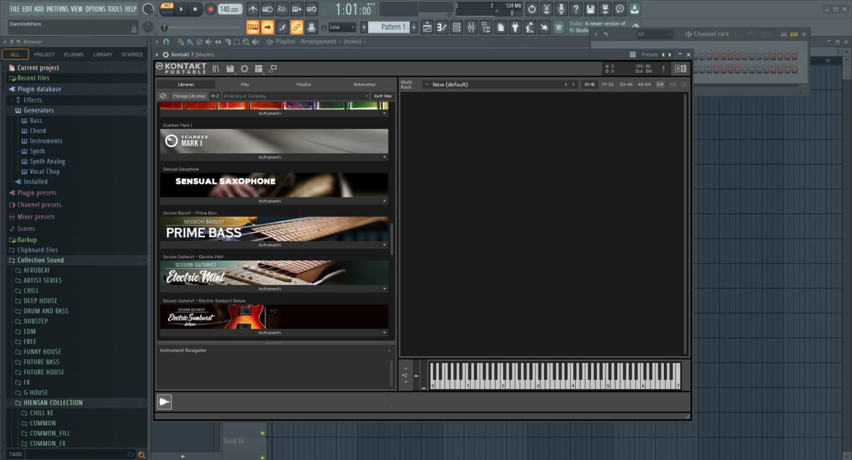
Task: Toggle the link chain button
Action: (297, 27)
